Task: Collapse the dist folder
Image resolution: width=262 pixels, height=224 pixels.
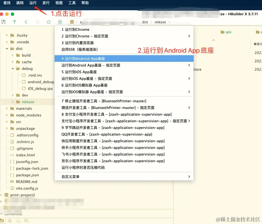Action: (7, 49)
